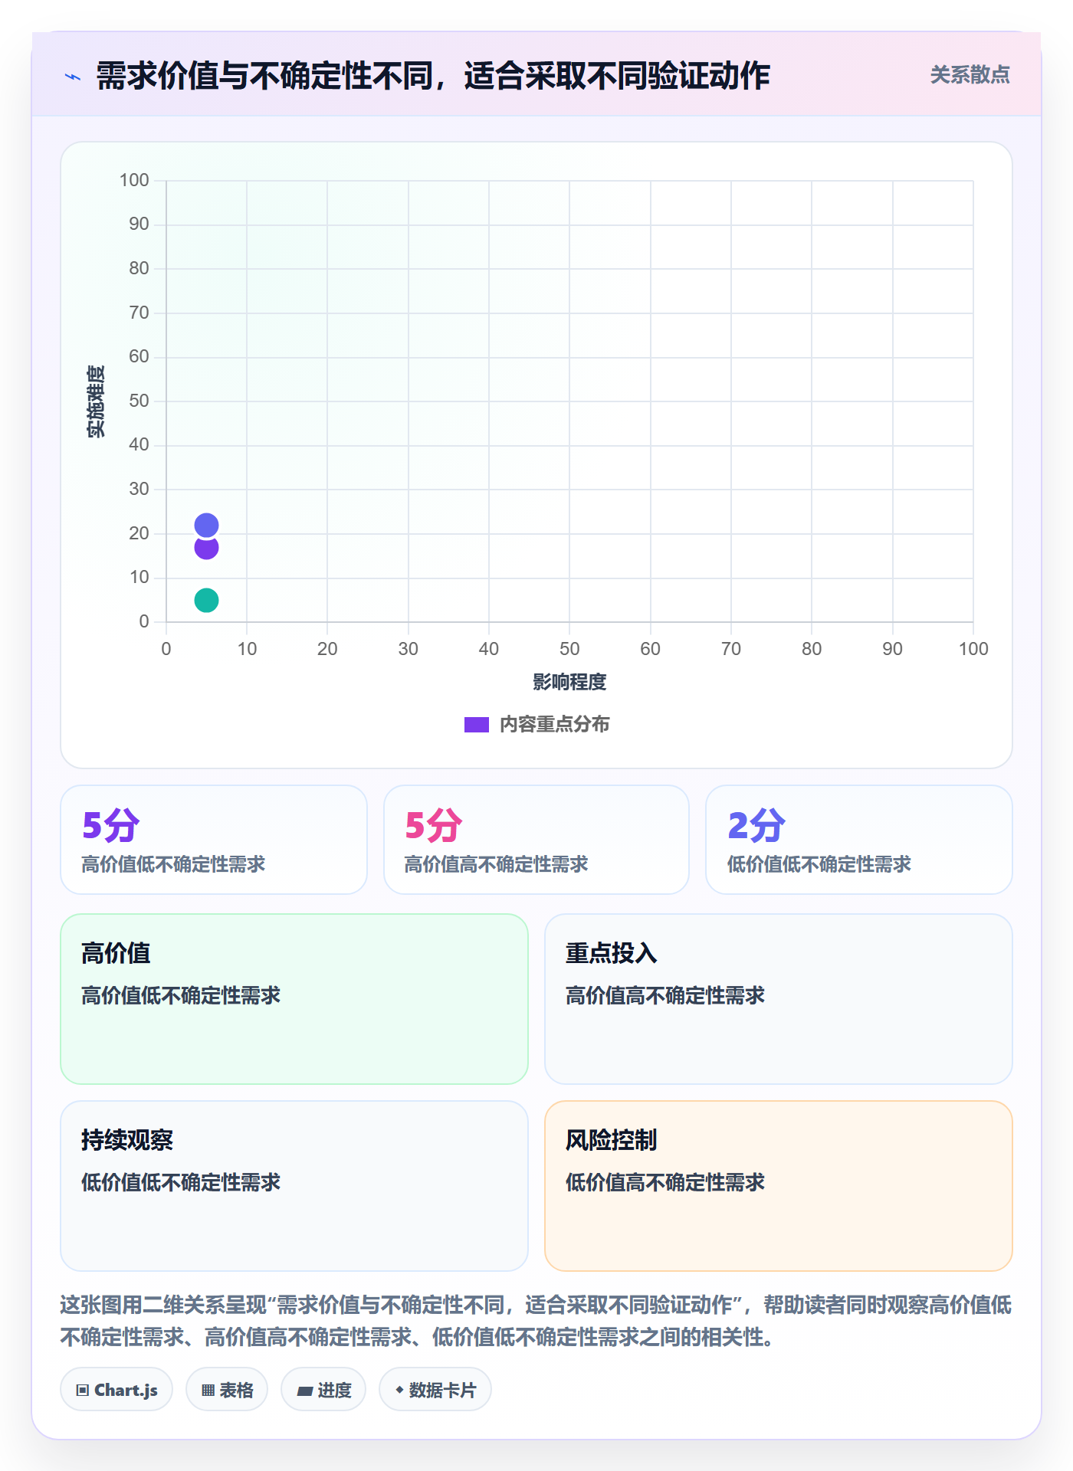Click the 重点投入 card heading
The height and width of the screenshot is (1471, 1073).
[612, 953]
